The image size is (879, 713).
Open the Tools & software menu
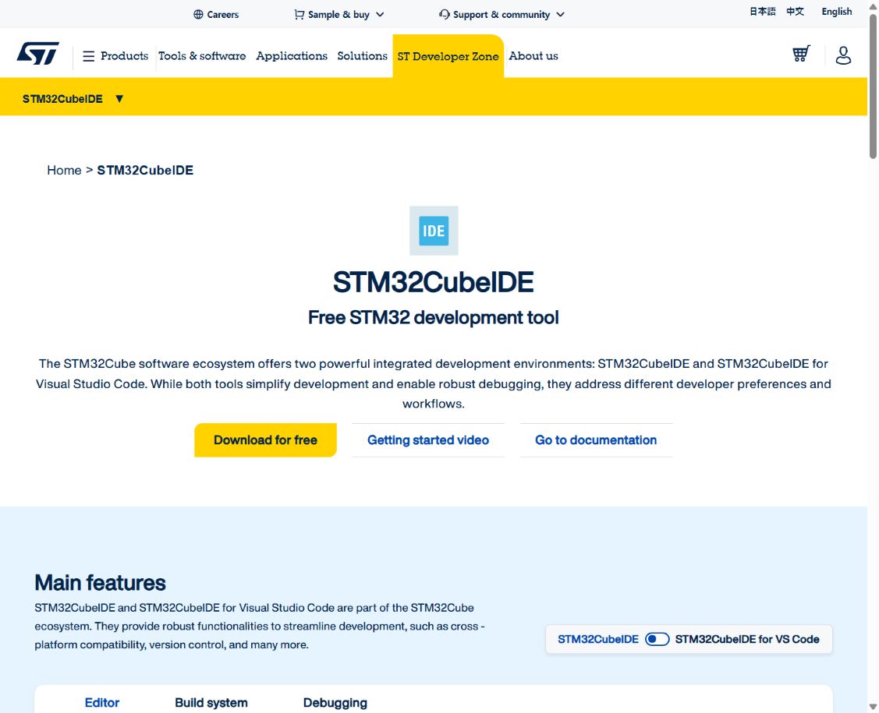tap(202, 56)
